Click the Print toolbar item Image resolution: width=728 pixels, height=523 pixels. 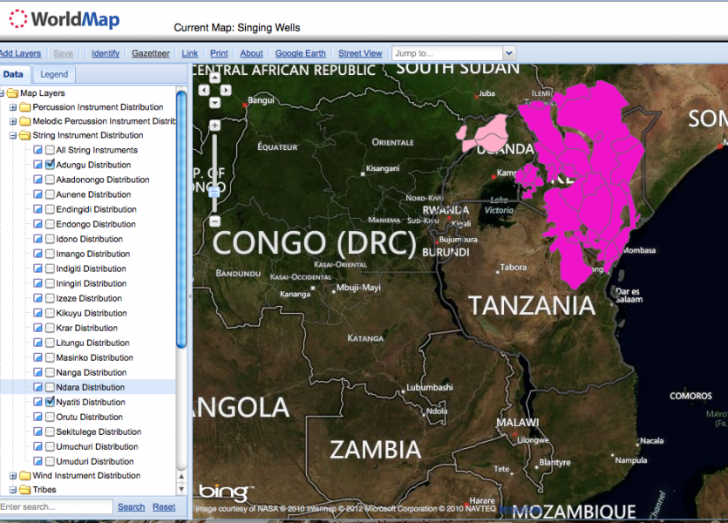click(219, 53)
